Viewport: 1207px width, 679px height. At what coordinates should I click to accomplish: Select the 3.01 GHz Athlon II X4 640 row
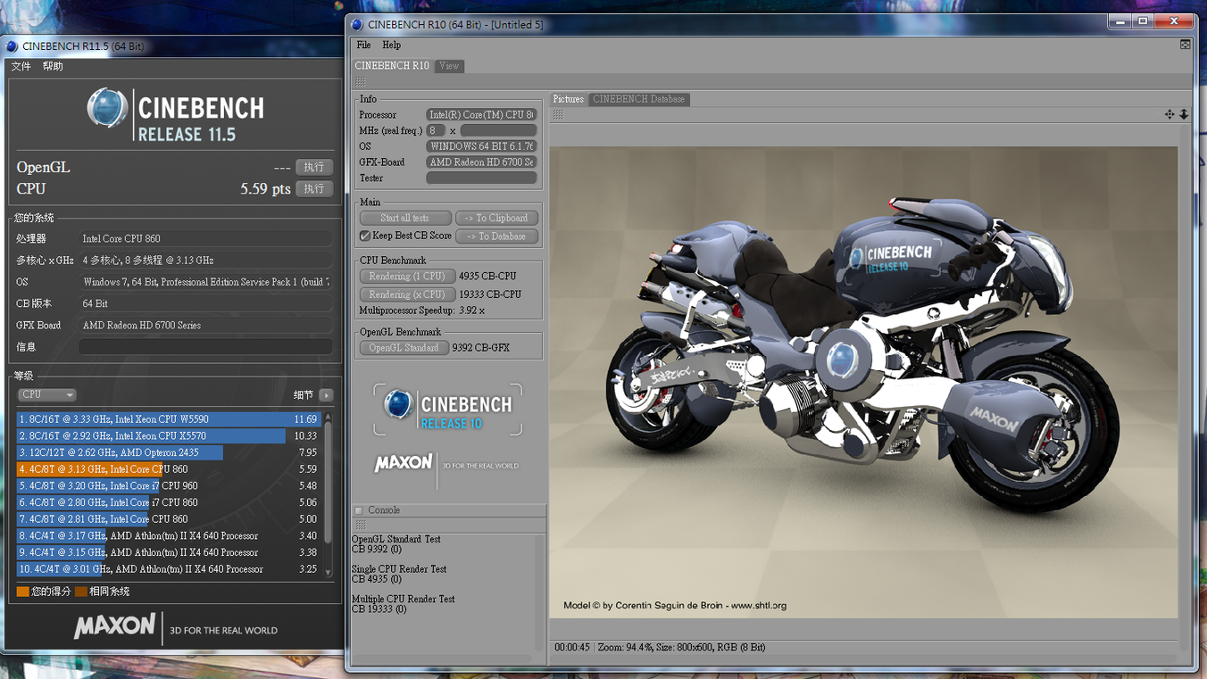pos(169,569)
